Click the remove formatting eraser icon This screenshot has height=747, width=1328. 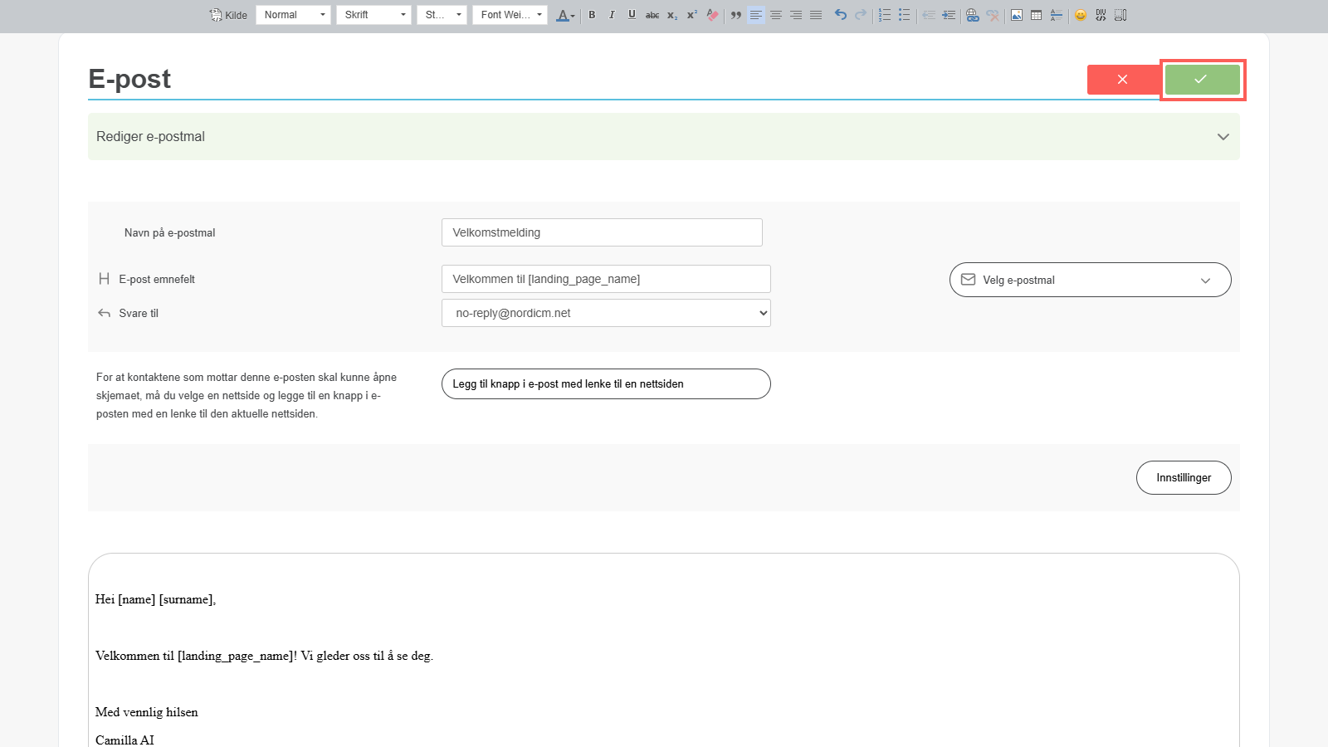[712, 15]
